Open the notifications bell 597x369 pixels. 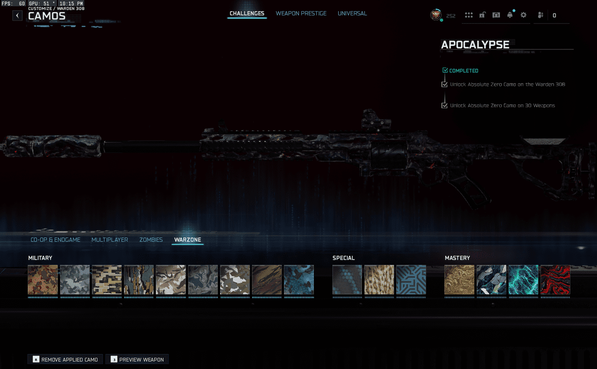point(510,15)
